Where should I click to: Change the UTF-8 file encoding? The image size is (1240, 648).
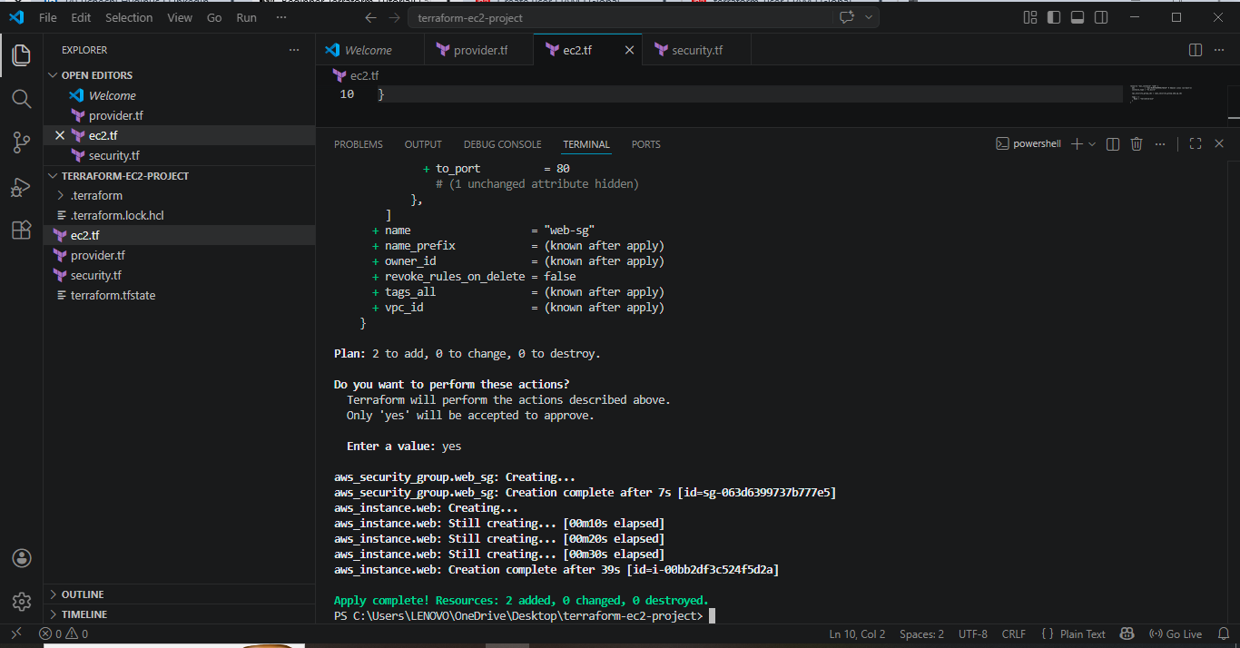point(972,633)
